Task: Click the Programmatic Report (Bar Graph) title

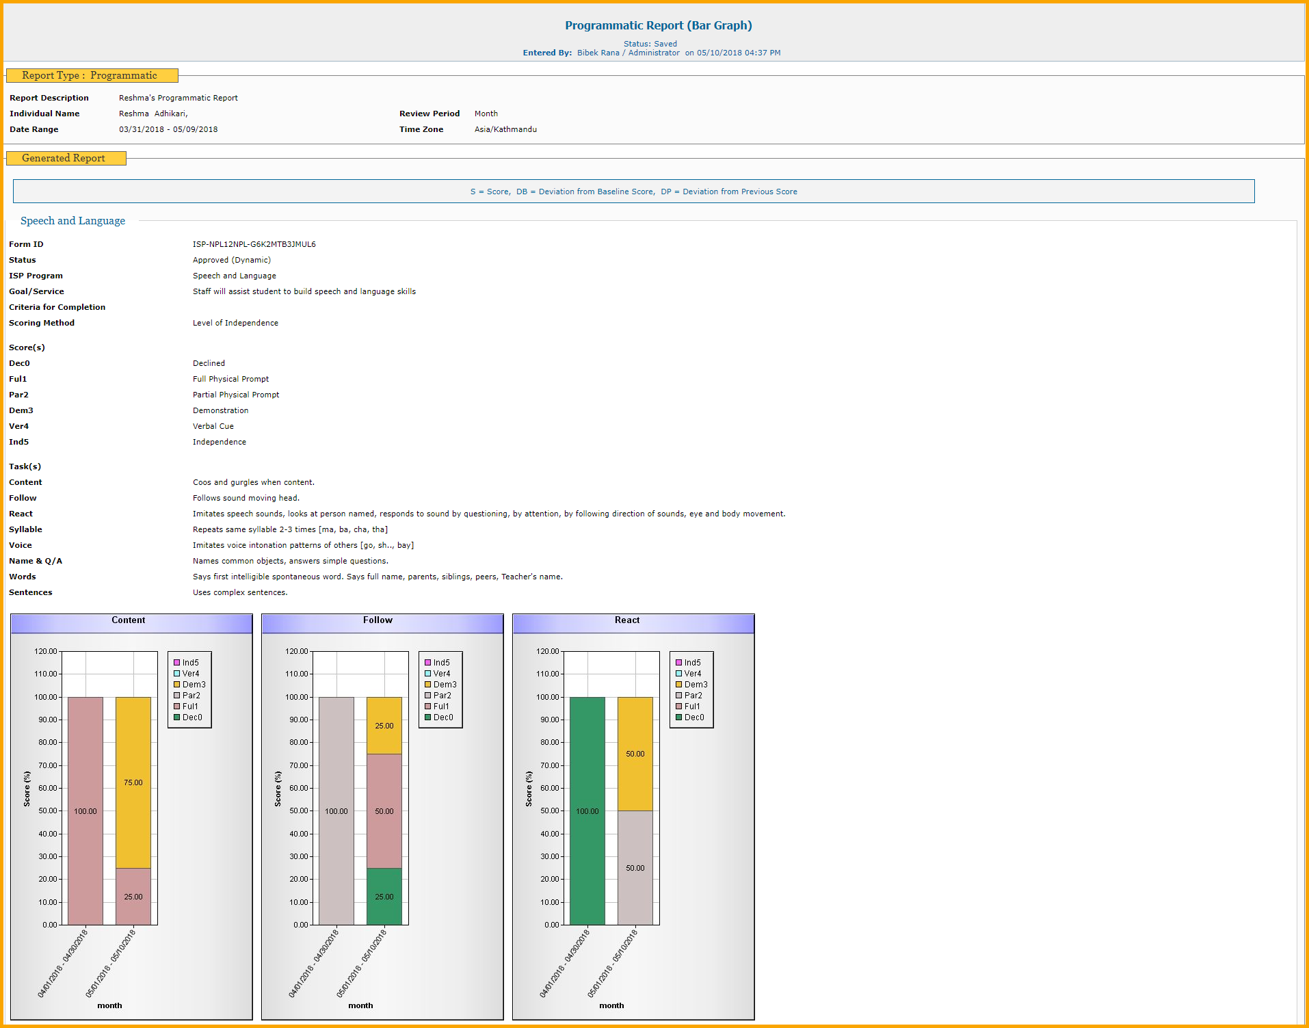Action: pos(658,25)
